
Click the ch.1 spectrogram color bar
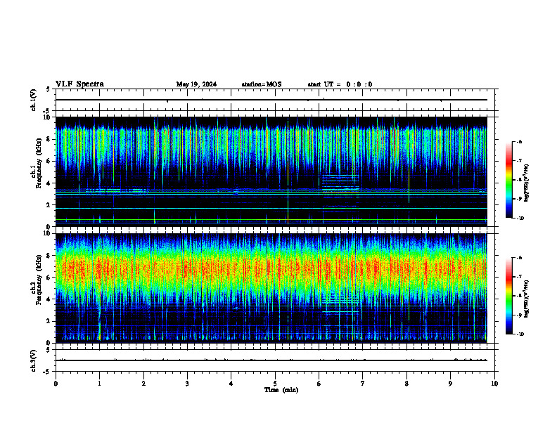point(508,180)
